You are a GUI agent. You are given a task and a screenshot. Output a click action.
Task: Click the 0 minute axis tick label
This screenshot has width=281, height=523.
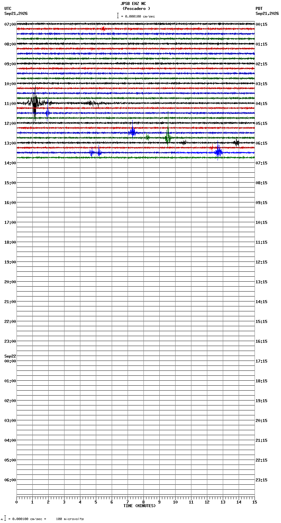tap(17, 502)
